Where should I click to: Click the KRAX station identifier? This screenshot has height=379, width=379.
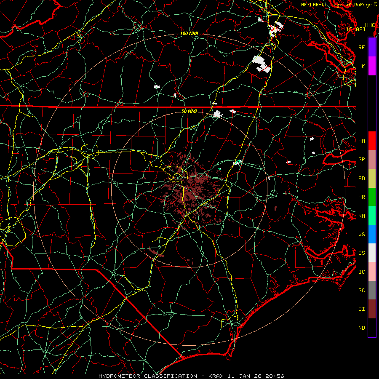216,376
